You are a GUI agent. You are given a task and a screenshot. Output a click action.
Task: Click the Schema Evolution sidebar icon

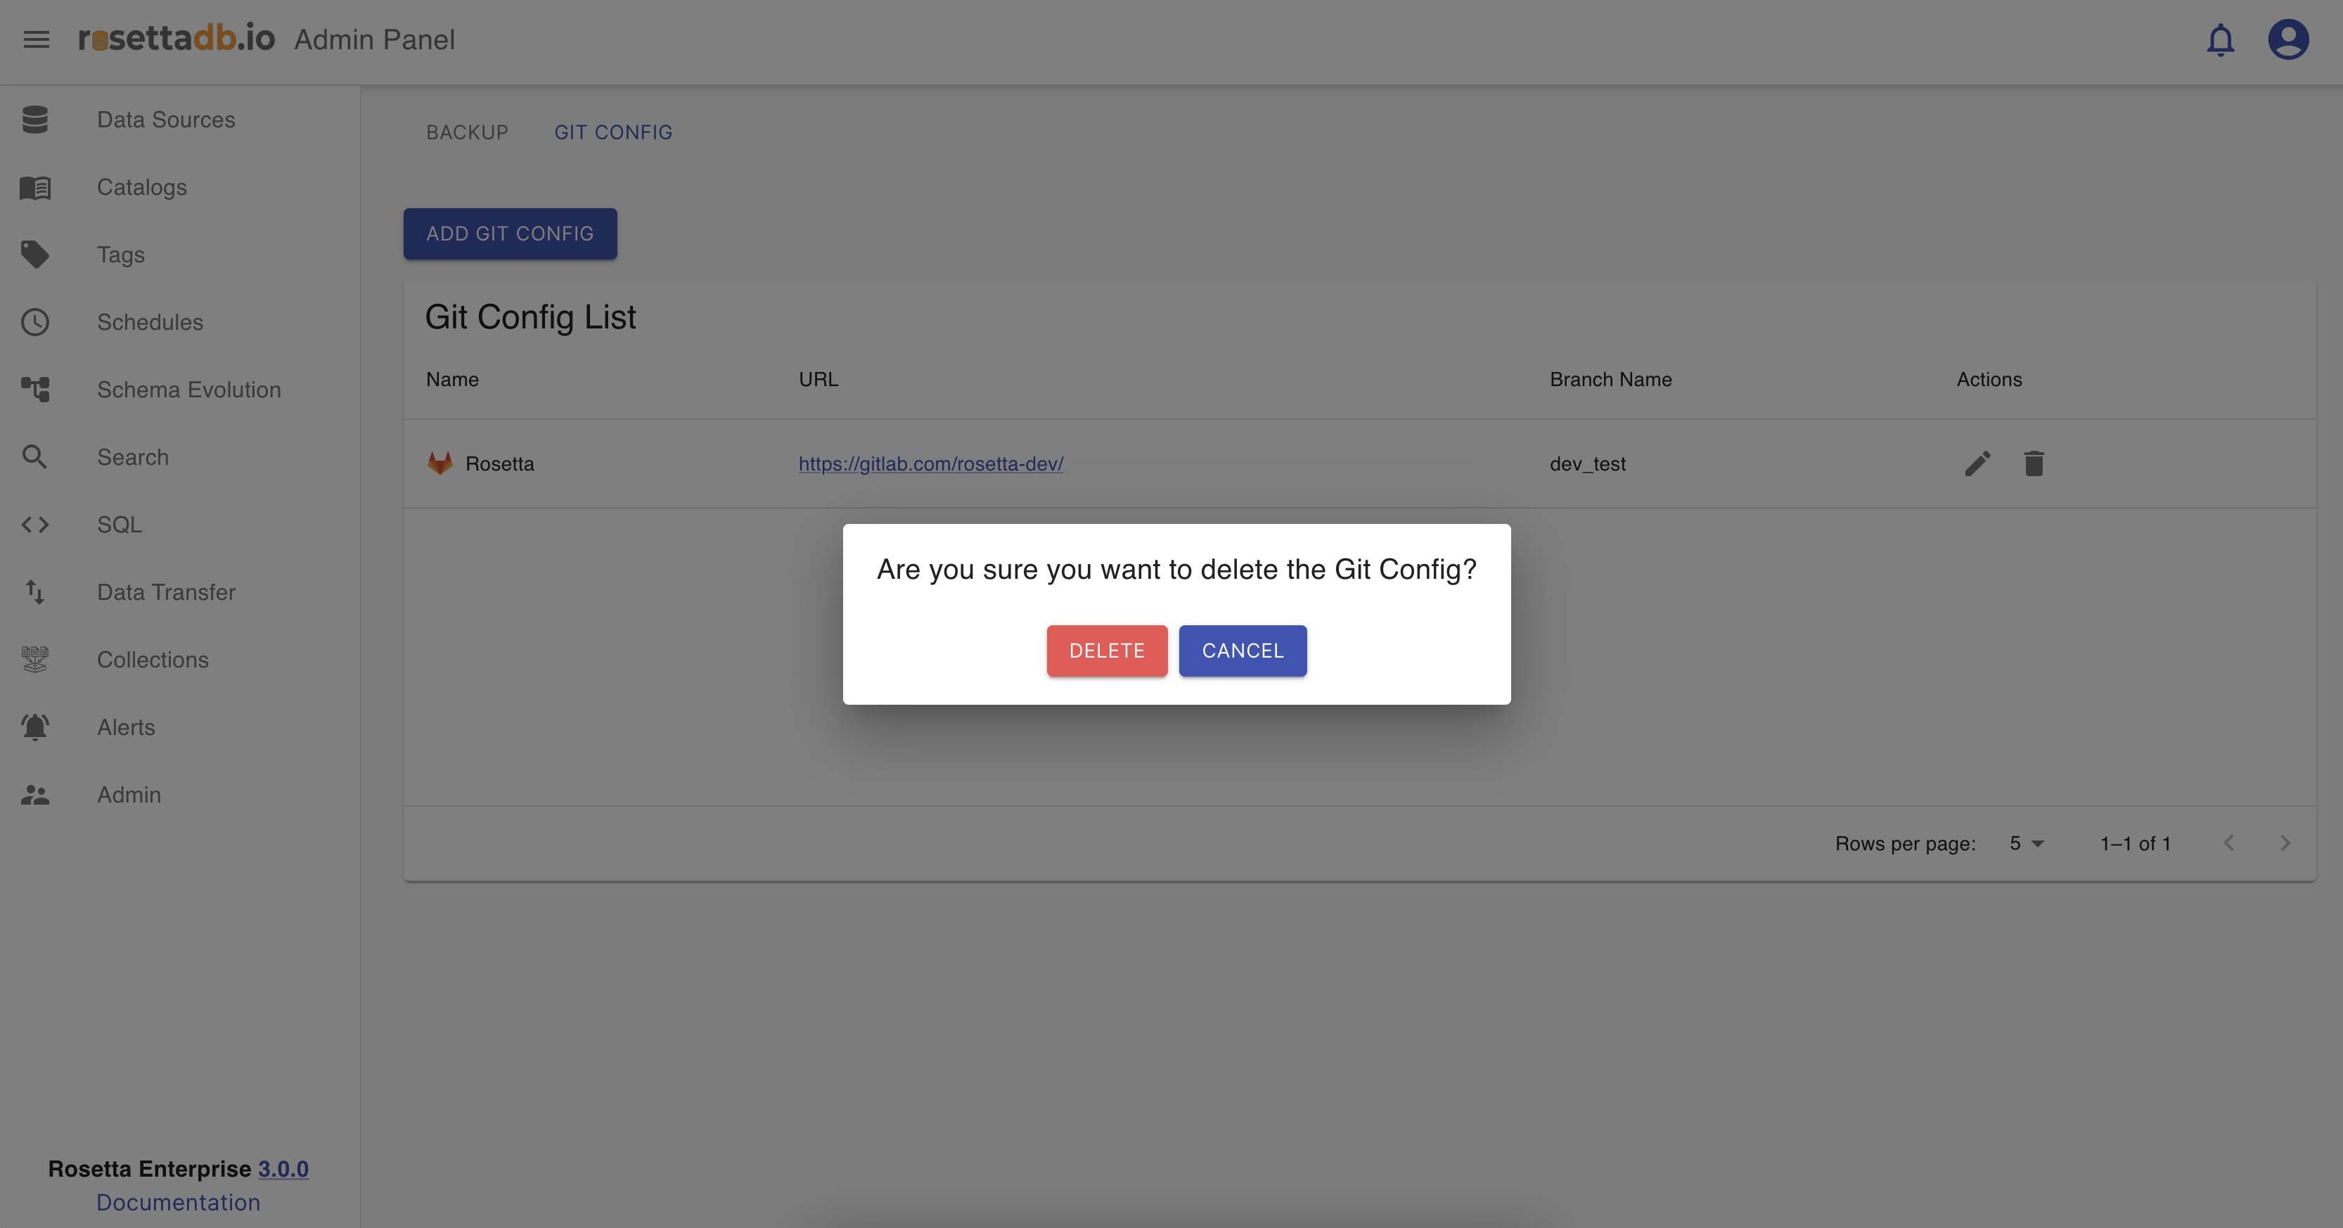click(x=35, y=390)
